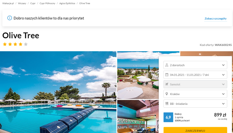The image size is (233, 133).
Task: Click the Zobacz szczegóły link
Action: coord(216,19)
